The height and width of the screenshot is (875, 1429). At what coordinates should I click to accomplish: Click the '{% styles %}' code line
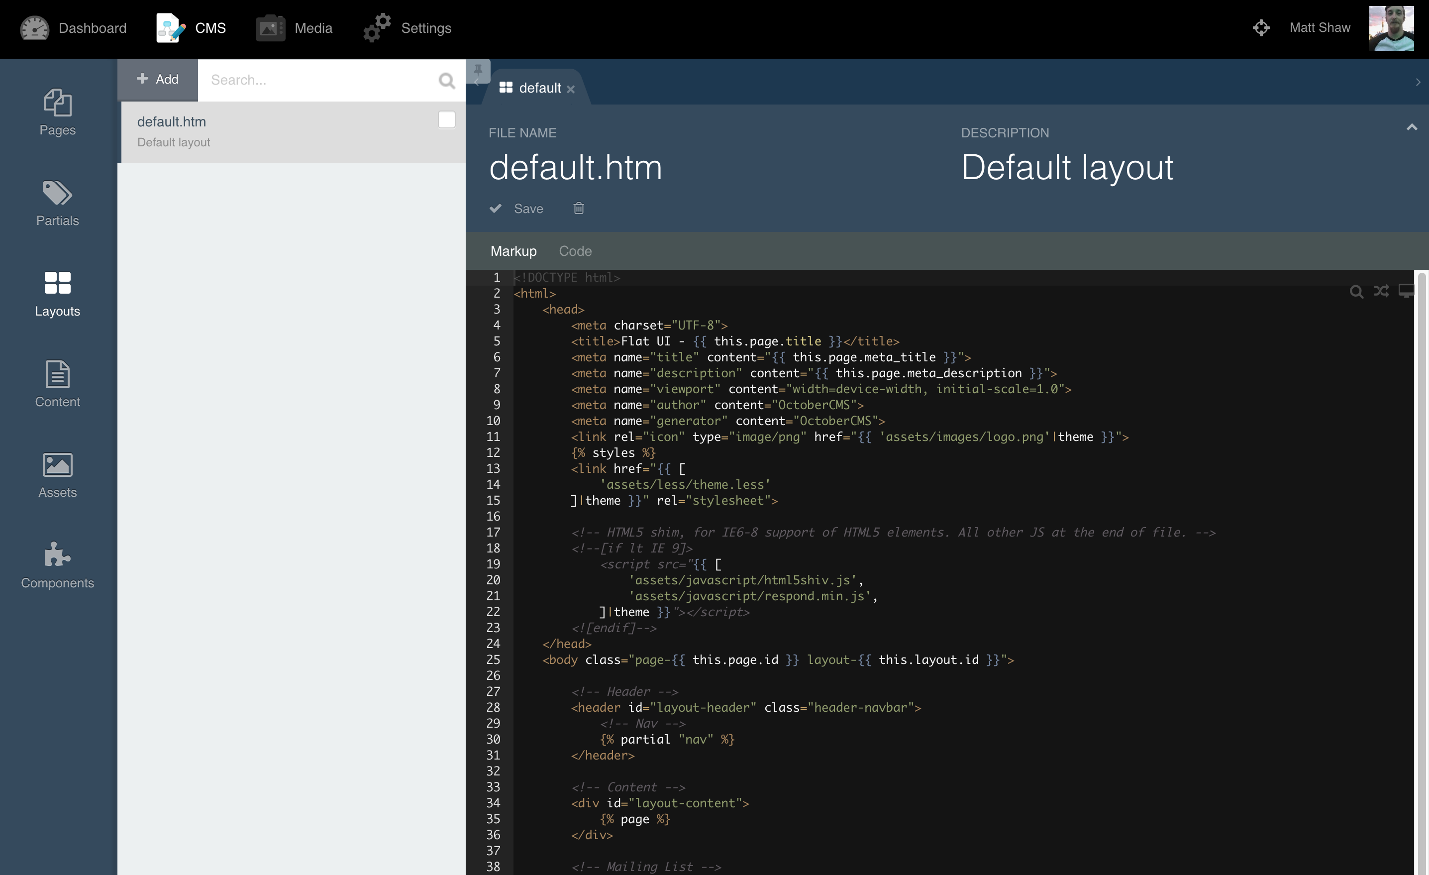613,452
